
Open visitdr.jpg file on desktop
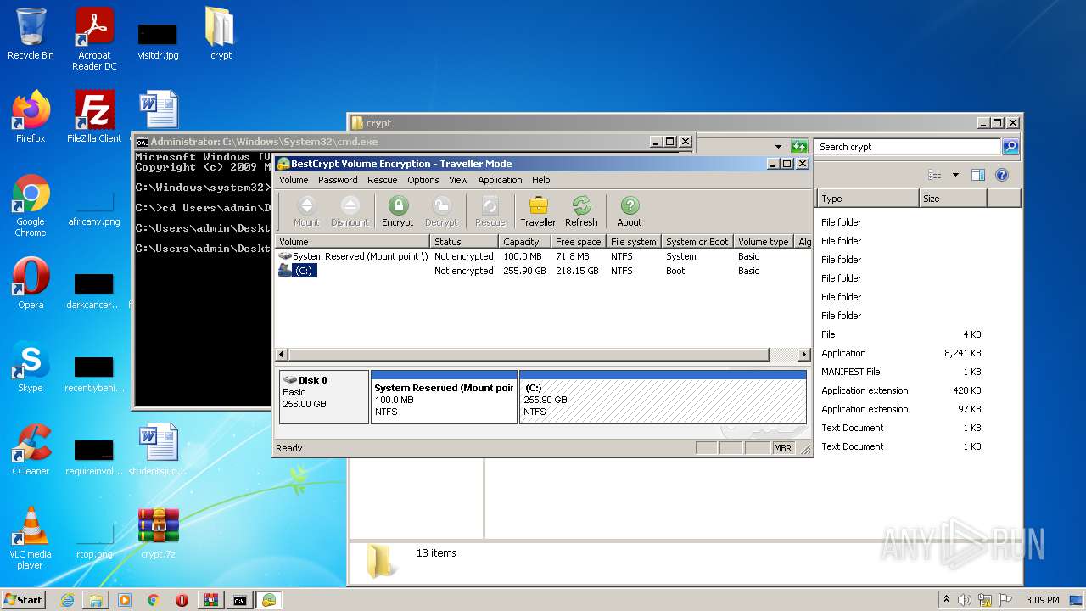(x=158, y=41)
